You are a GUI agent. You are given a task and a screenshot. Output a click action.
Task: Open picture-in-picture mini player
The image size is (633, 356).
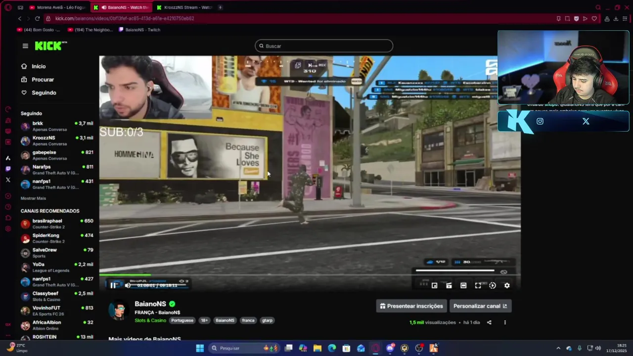(434, 285)
